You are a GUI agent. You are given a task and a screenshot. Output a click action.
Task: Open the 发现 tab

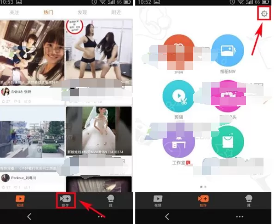82,12
